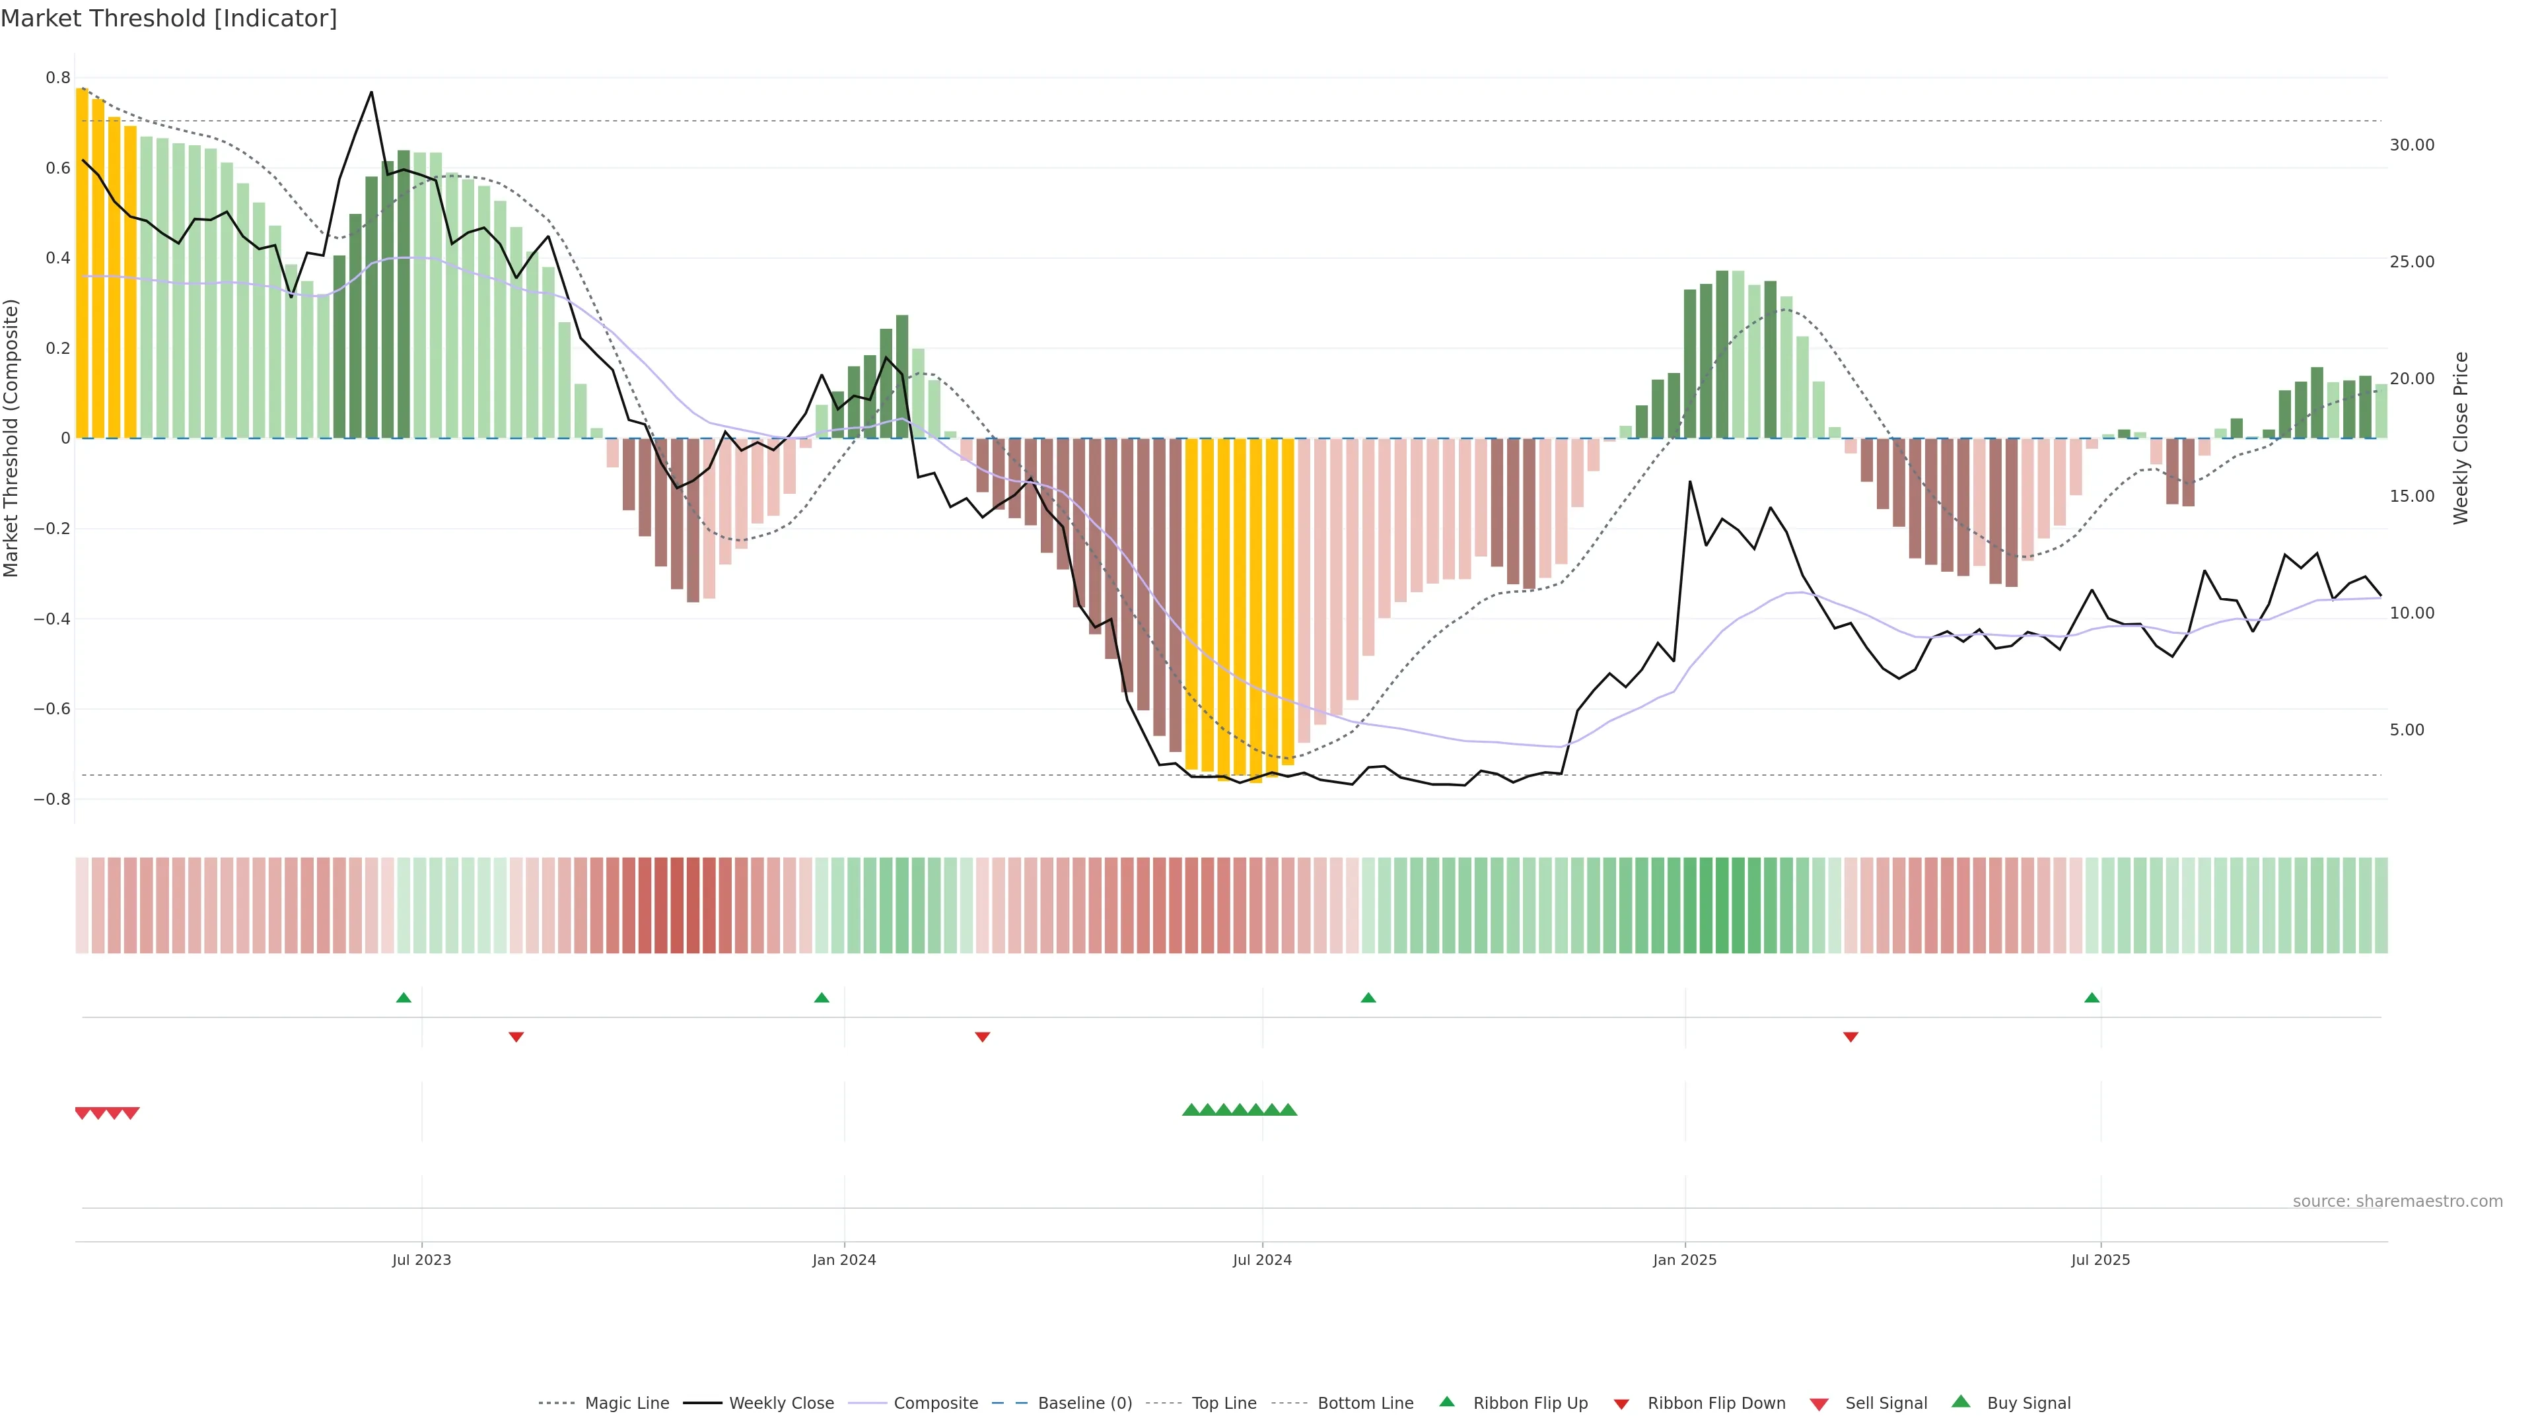Hide the Composite line via legend
2536x1426 pixels.
[x=935, y=1404]
